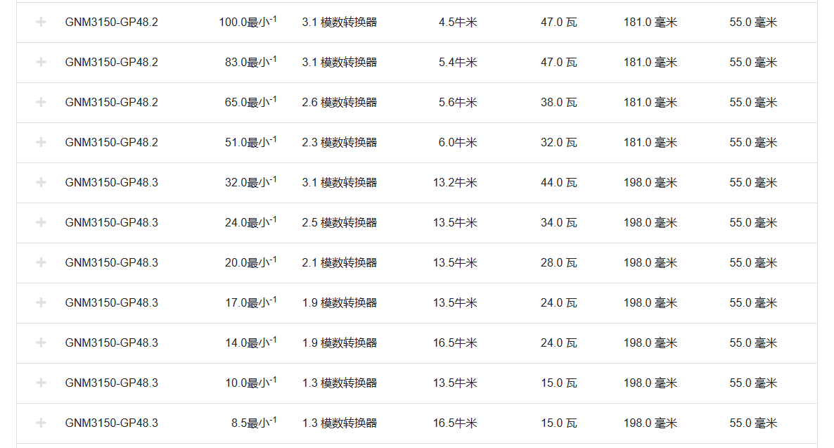Click GNM3150-GP48.2 name in the 51.0 最小⁻¹ row
This screenshot has width=834, height=448.
click(x=111, y=142)
